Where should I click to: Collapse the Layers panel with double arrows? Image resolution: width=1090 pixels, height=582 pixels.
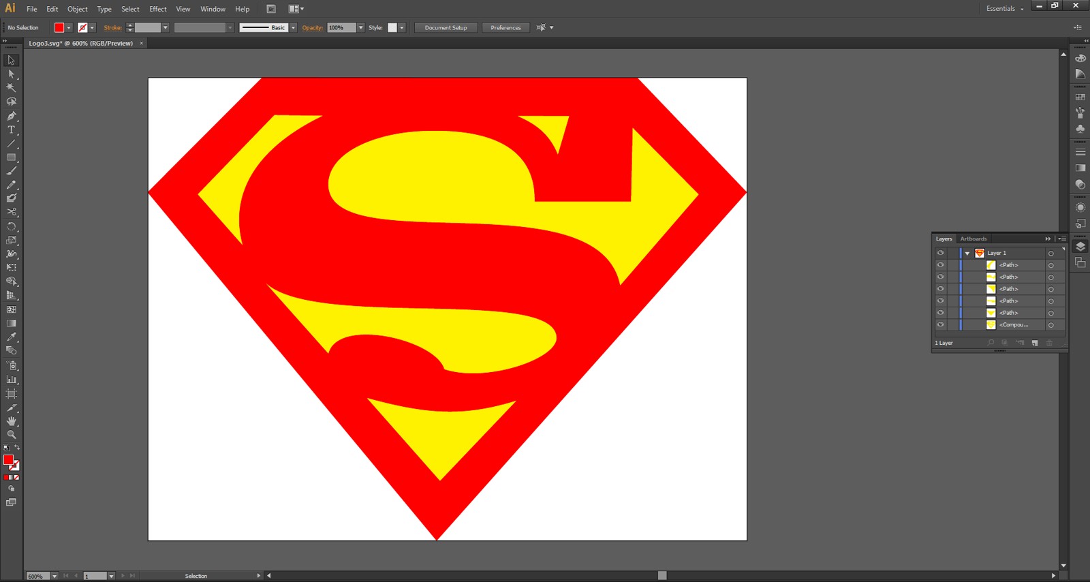tap(1048, 239)
